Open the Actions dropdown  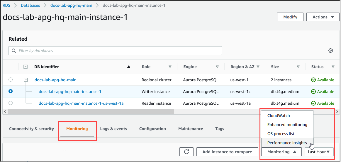coord(323,17)
